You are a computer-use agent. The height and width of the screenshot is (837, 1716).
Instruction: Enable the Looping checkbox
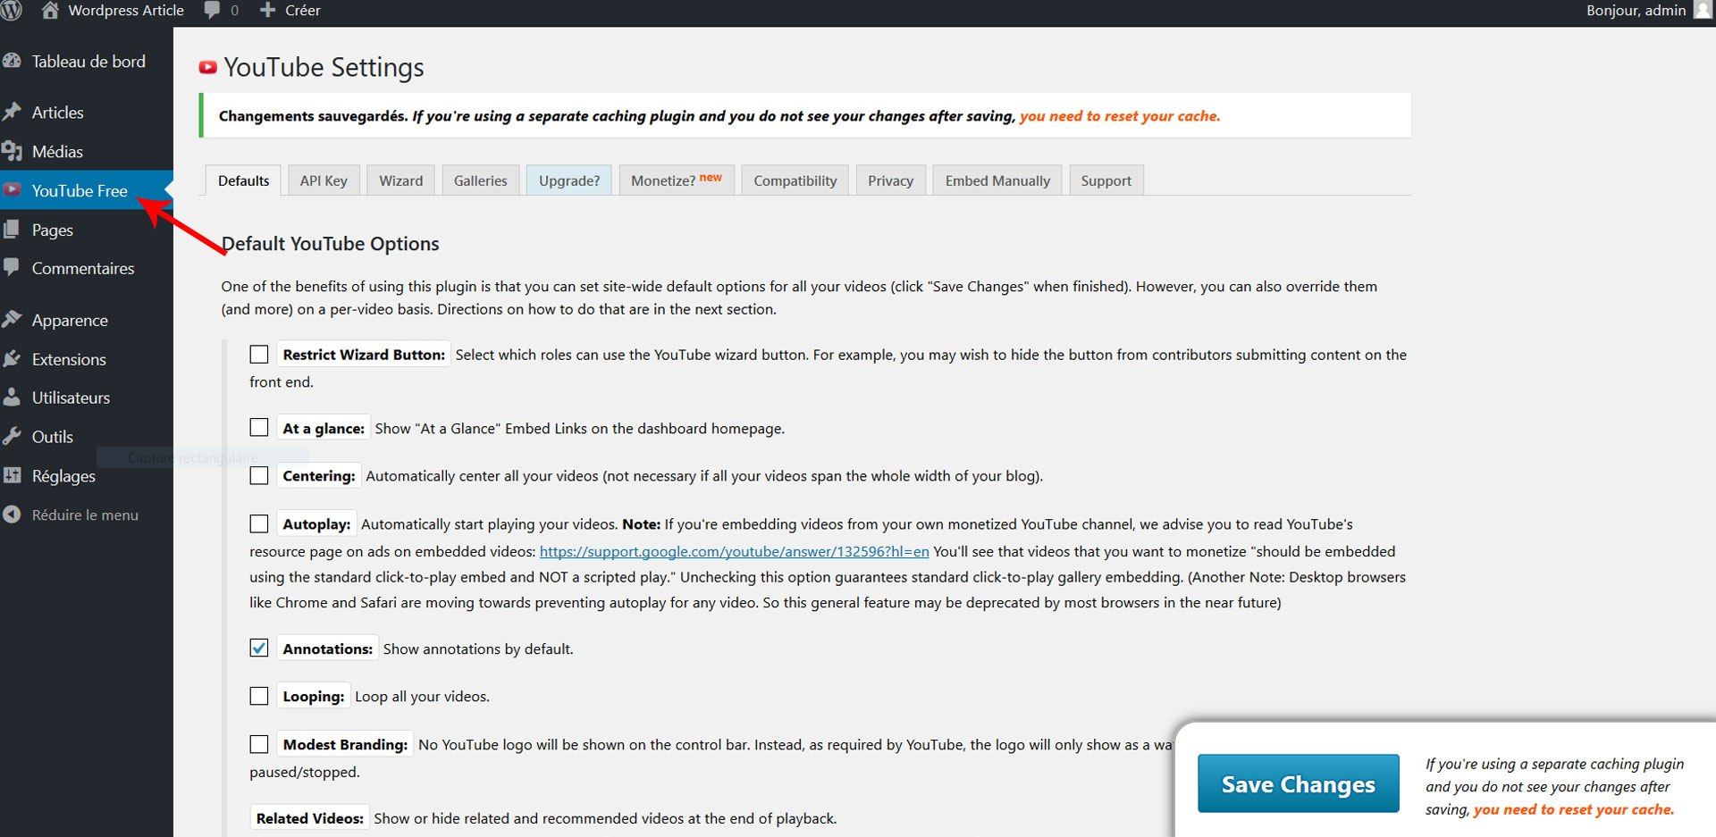click(x=259, y=696)
